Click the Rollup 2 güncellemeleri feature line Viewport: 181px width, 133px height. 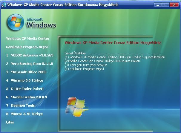[115, 57]
